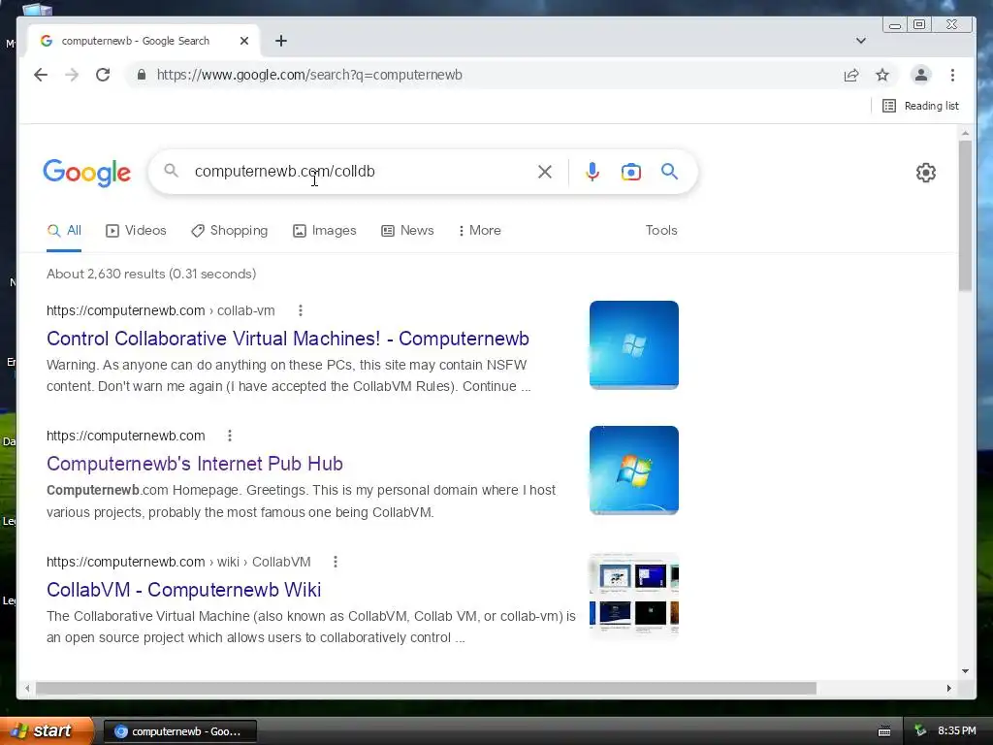Screen dimensions: 993x745
Task: Open result options for collab-vm result
Action: coord(301,310)
